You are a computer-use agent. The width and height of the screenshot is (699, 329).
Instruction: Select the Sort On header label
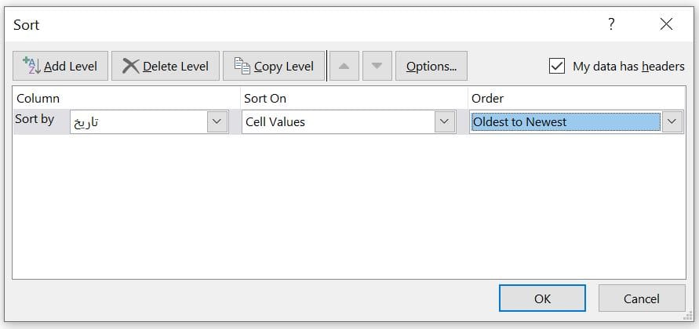tap(265, 99)
